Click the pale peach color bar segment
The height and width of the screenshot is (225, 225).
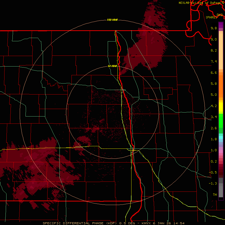click(x=221, y=51)
